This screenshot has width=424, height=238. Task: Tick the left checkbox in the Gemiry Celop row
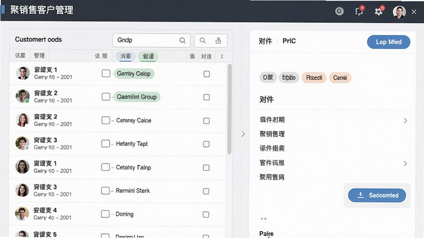tap(105, 74)
